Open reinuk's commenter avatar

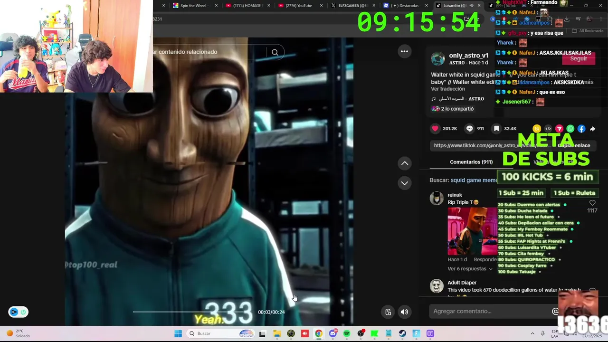[437, 198]
